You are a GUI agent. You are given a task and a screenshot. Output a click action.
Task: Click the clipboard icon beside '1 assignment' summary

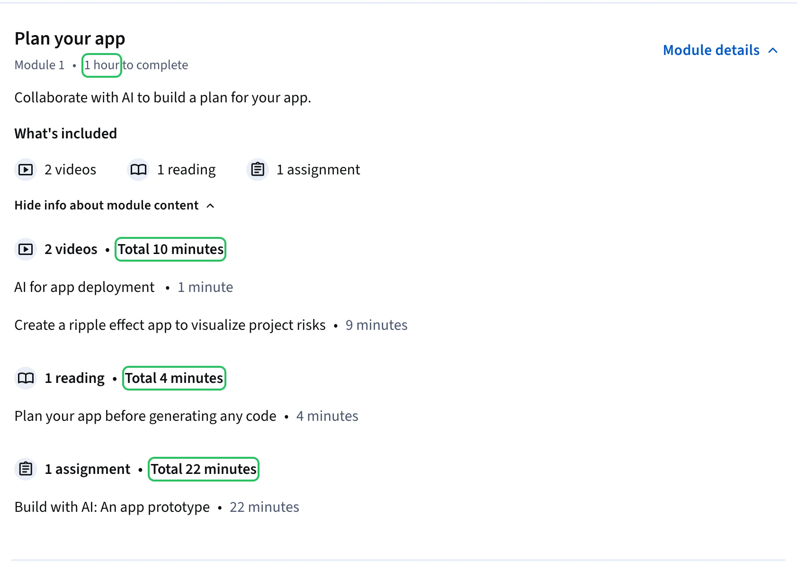(x=258, y=170)
